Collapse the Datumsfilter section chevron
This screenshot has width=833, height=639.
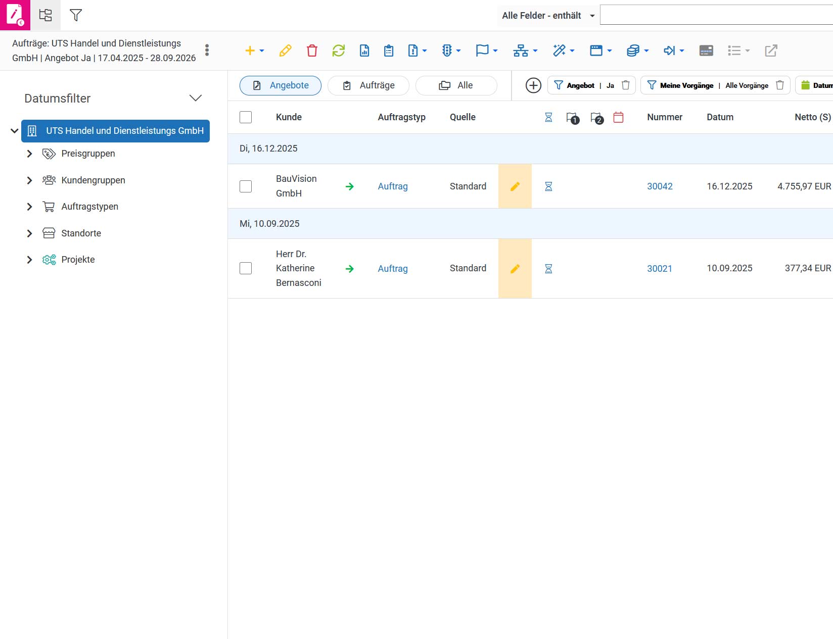[196, 98]
